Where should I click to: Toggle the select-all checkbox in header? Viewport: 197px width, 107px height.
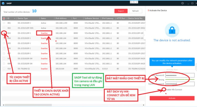coord(4,18)
